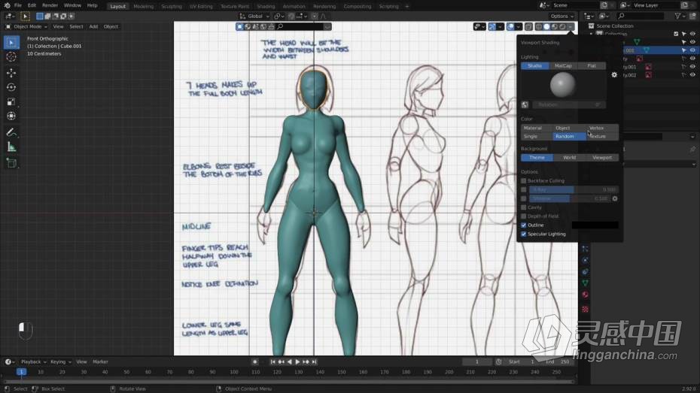Image resolution: width=700 pixels, height=393 pixels.
Task: Click the current frame number field
Action: click(476, 361)
